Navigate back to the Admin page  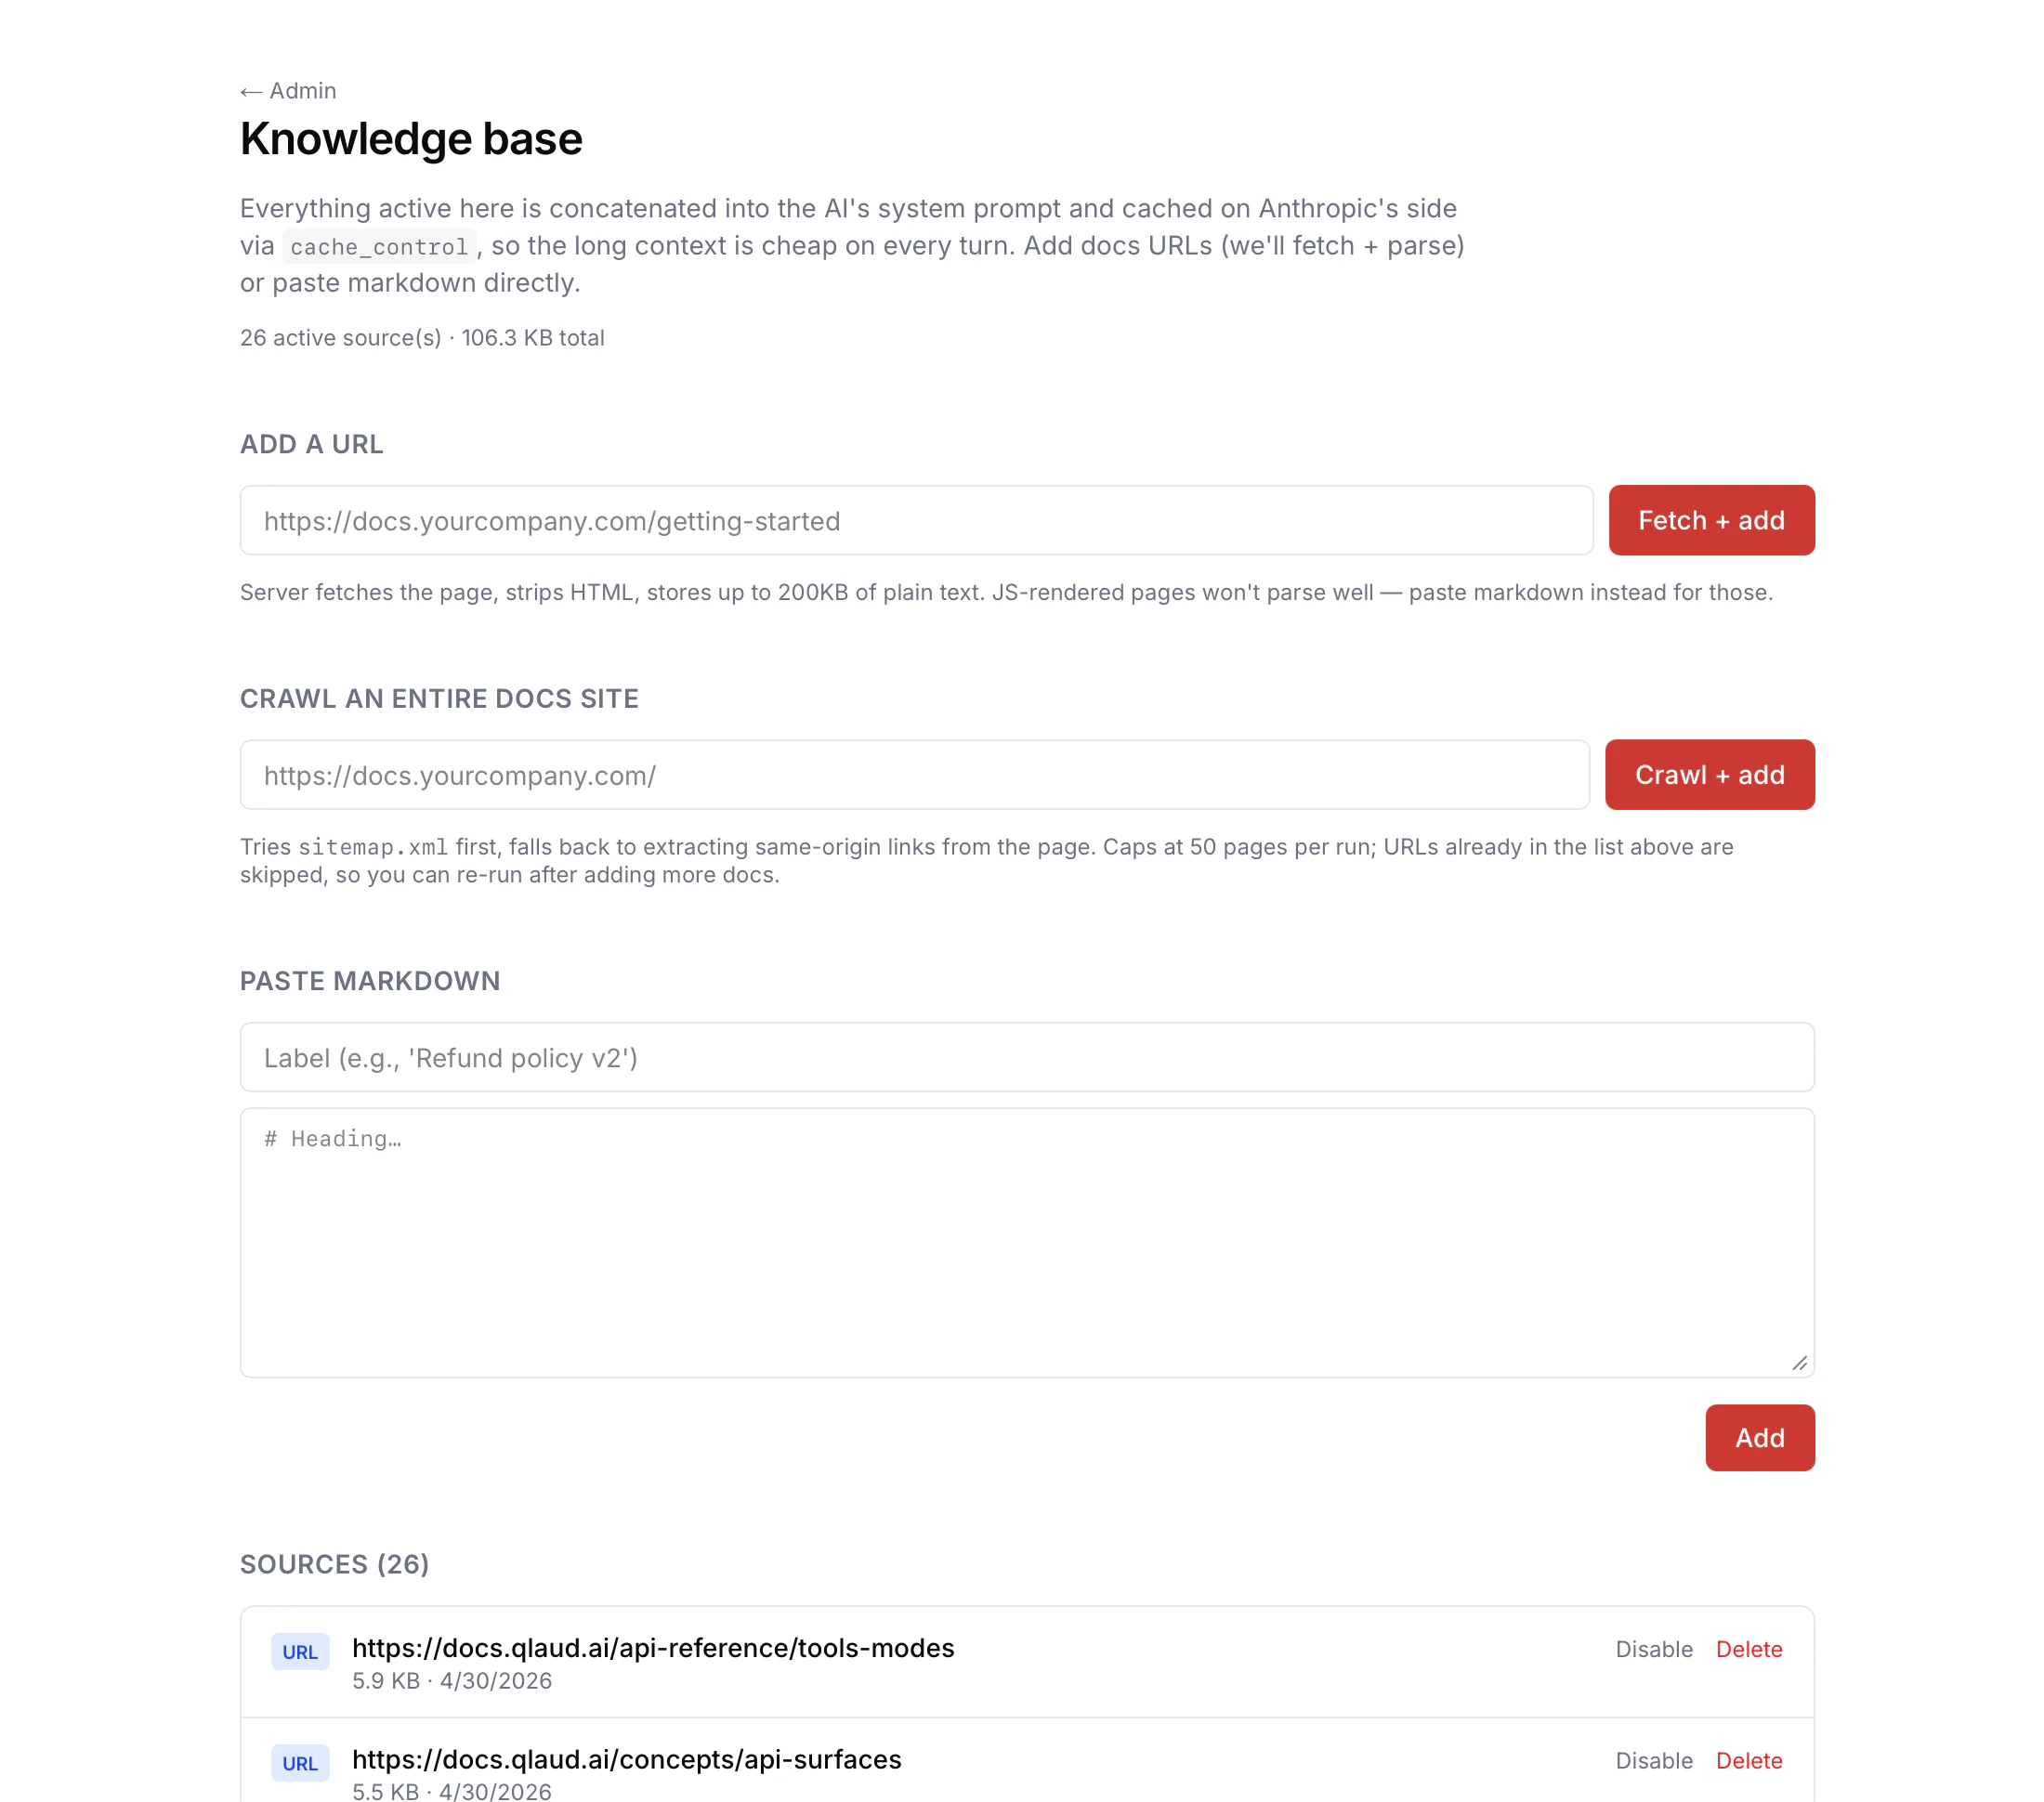(288, 90)
